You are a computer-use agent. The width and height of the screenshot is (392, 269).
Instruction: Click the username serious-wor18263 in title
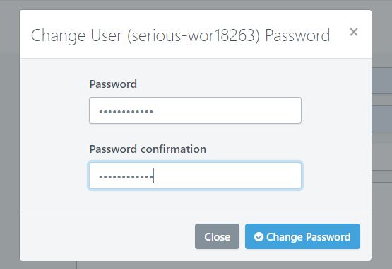194,35
